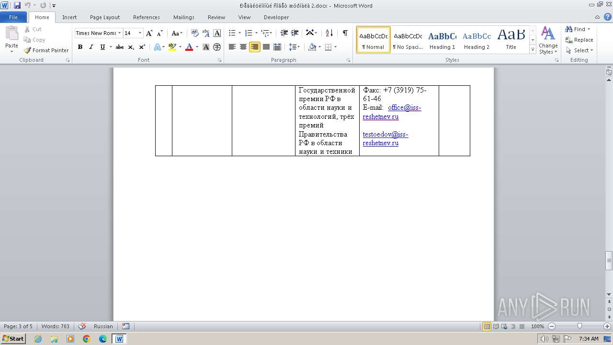Apply the Heading 1 style
613x345 pixels.
pyautogui.click(x=442, y=40)
